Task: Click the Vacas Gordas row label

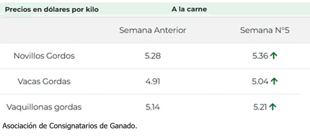Action: click(44, 81)
